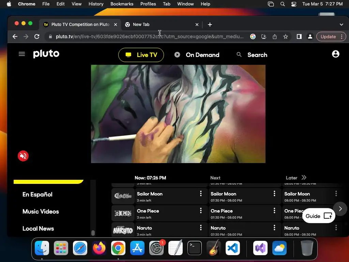Screen dimensions: 349x262
Task: Click the Later double-chevron to advance schedule
Action: tap(304, 177)
